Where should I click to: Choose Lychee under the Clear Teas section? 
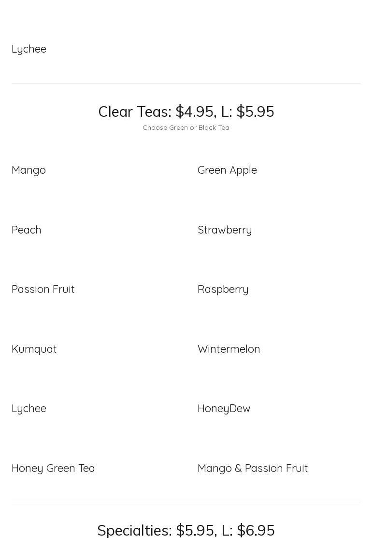[x=29, y=408]
